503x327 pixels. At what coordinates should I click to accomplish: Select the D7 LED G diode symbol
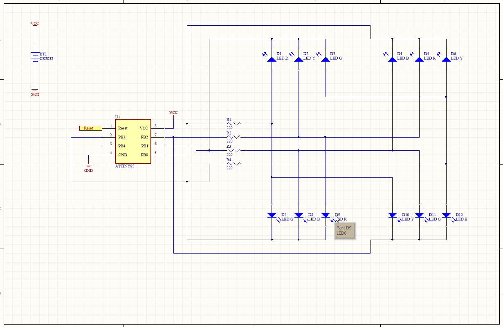[272, 214]
